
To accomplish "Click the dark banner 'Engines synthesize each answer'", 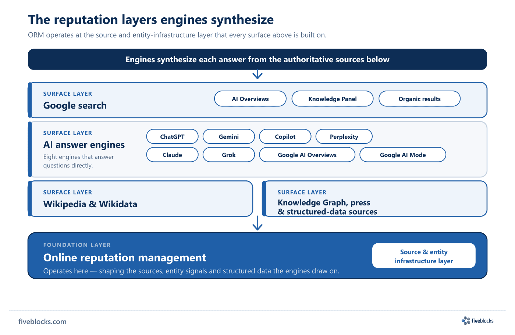I will [257, 59].
